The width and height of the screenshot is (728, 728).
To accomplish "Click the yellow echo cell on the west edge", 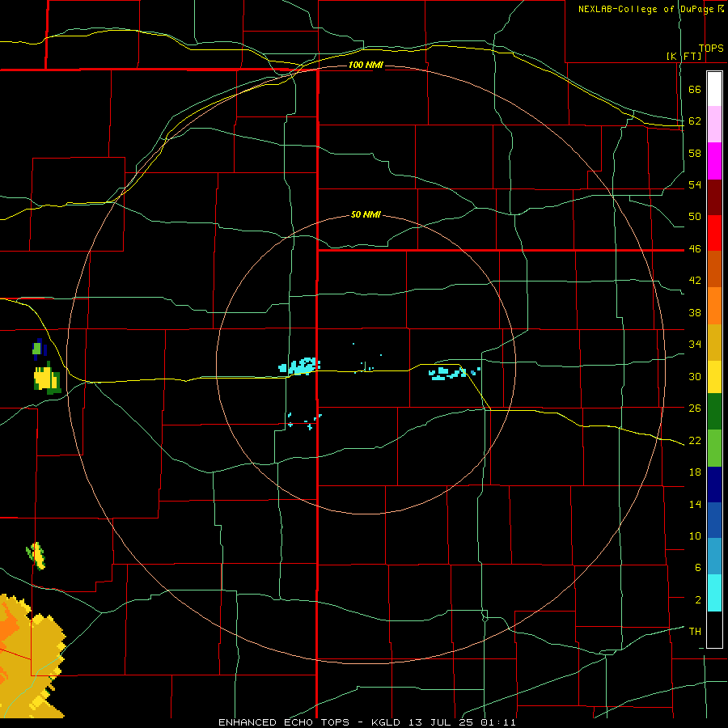I will click(x=48, y=379).
